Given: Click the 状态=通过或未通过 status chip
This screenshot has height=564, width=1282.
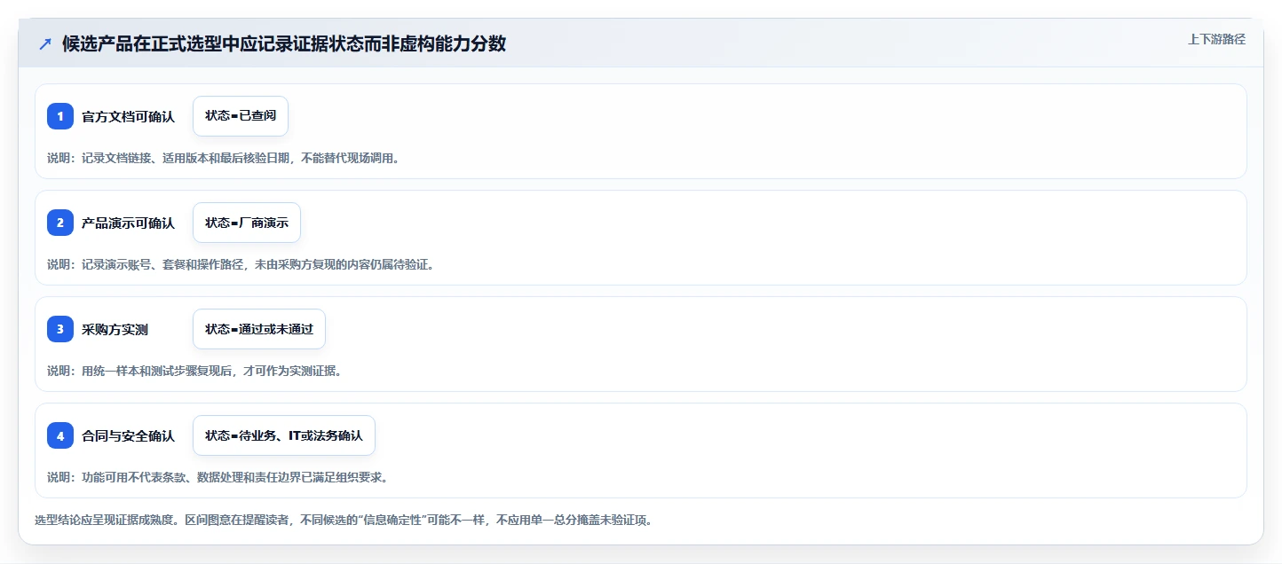Looking at the screenshot, I should point(259,329).
